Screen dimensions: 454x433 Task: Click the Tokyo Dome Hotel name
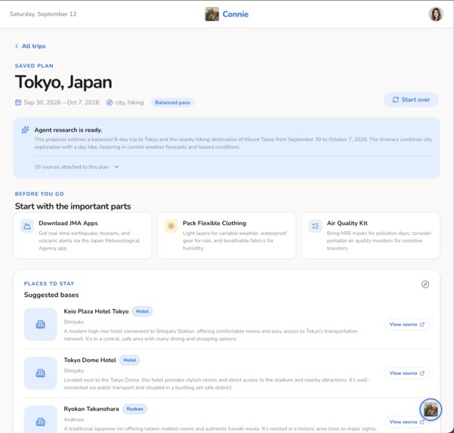(90, 360)
